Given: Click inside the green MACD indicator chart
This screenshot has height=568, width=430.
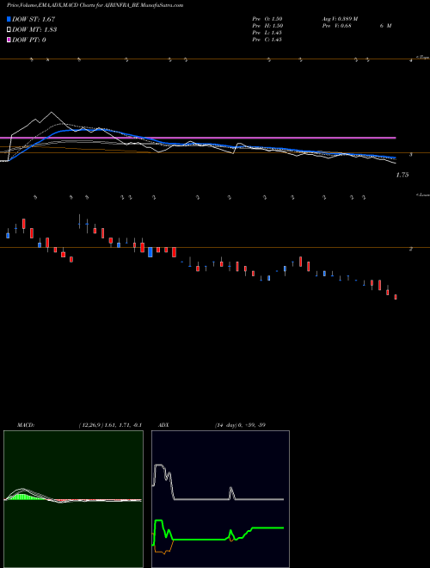Looking at the screenshot, I should (73, 499).
